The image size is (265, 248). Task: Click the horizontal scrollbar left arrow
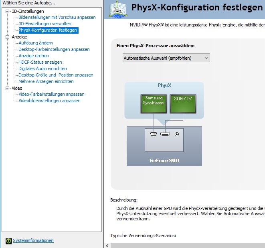click(107, 246)
